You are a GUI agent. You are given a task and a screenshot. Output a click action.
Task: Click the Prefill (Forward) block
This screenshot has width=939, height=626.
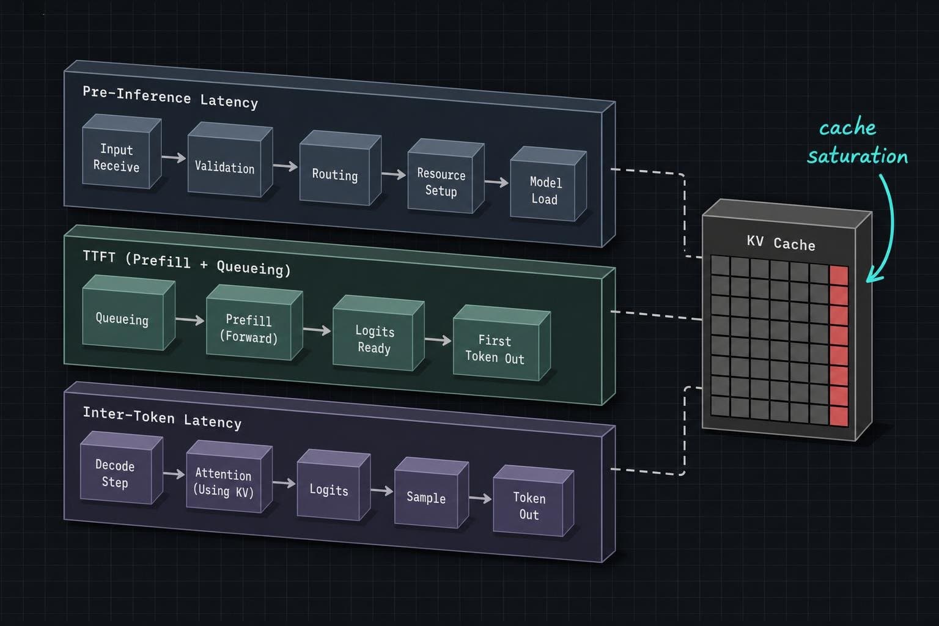254,322
